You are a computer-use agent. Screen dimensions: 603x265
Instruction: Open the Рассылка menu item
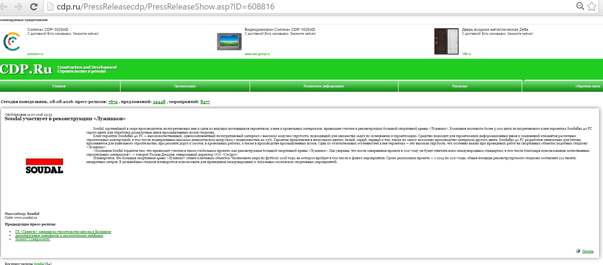tap(460, 86)
